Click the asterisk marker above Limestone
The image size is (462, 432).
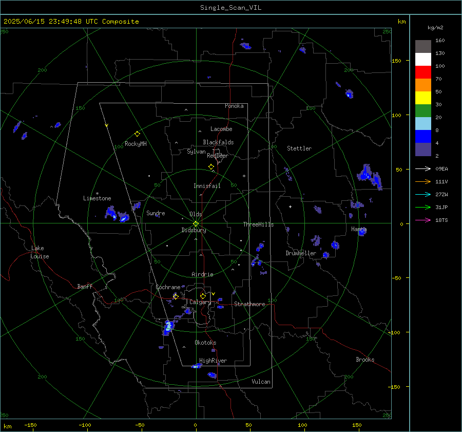pos(97,194)
